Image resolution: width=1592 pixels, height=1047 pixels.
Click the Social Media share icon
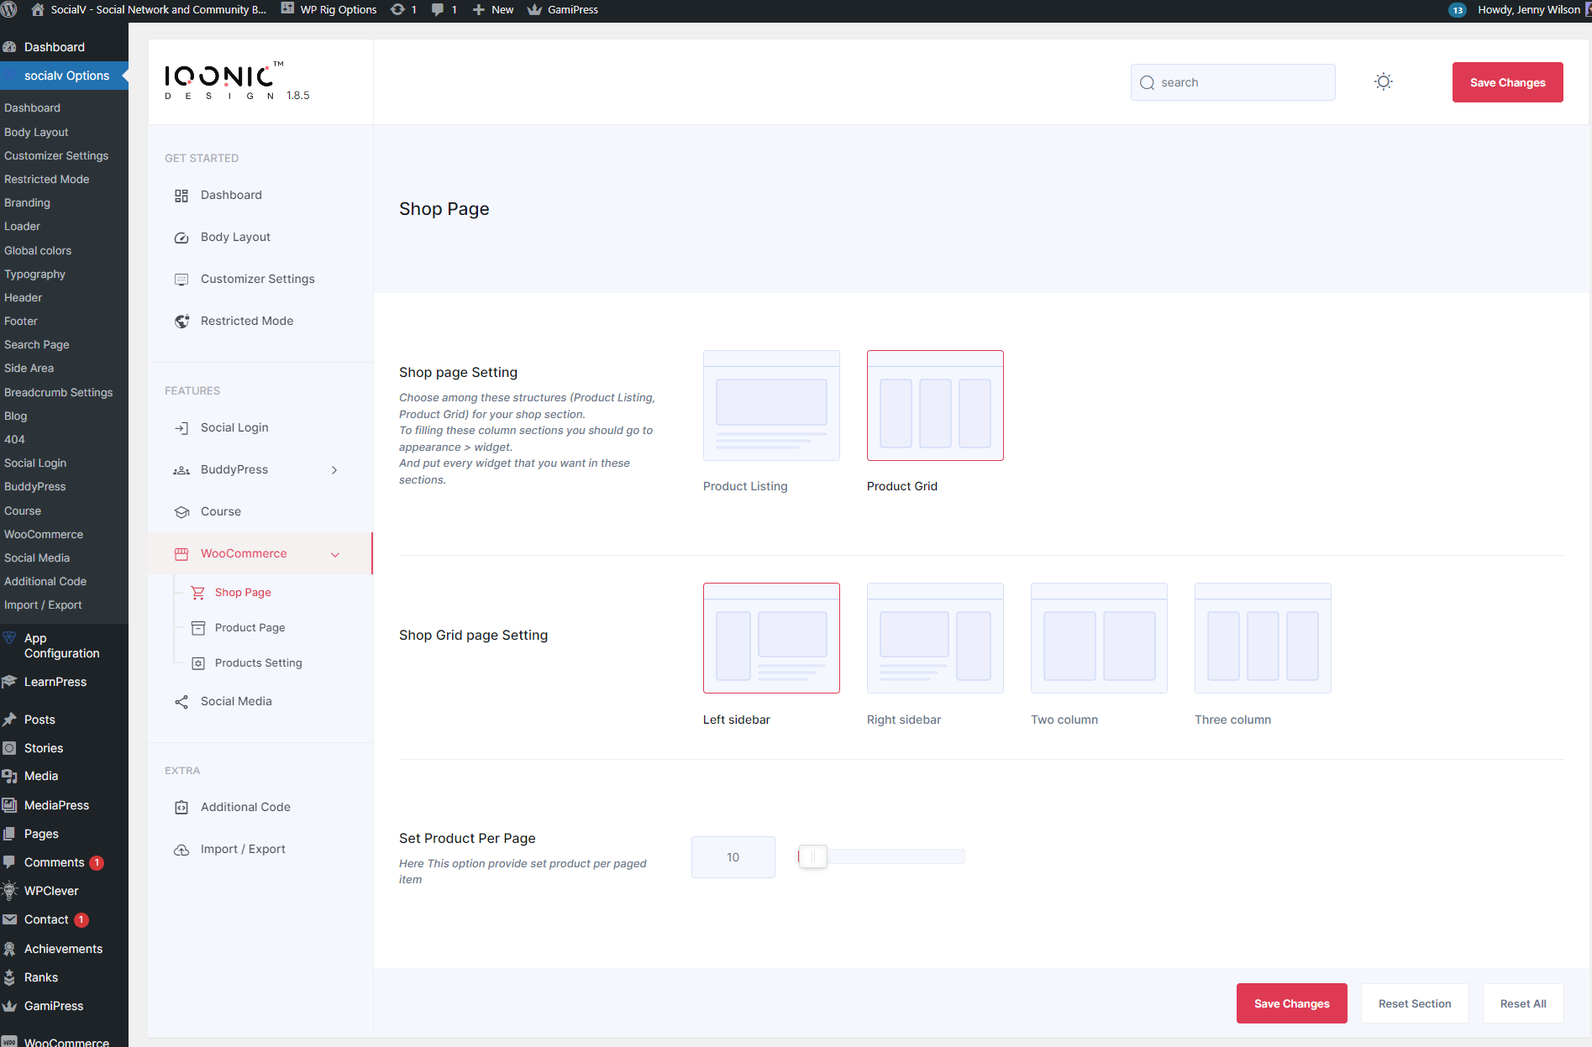[181, 702]
